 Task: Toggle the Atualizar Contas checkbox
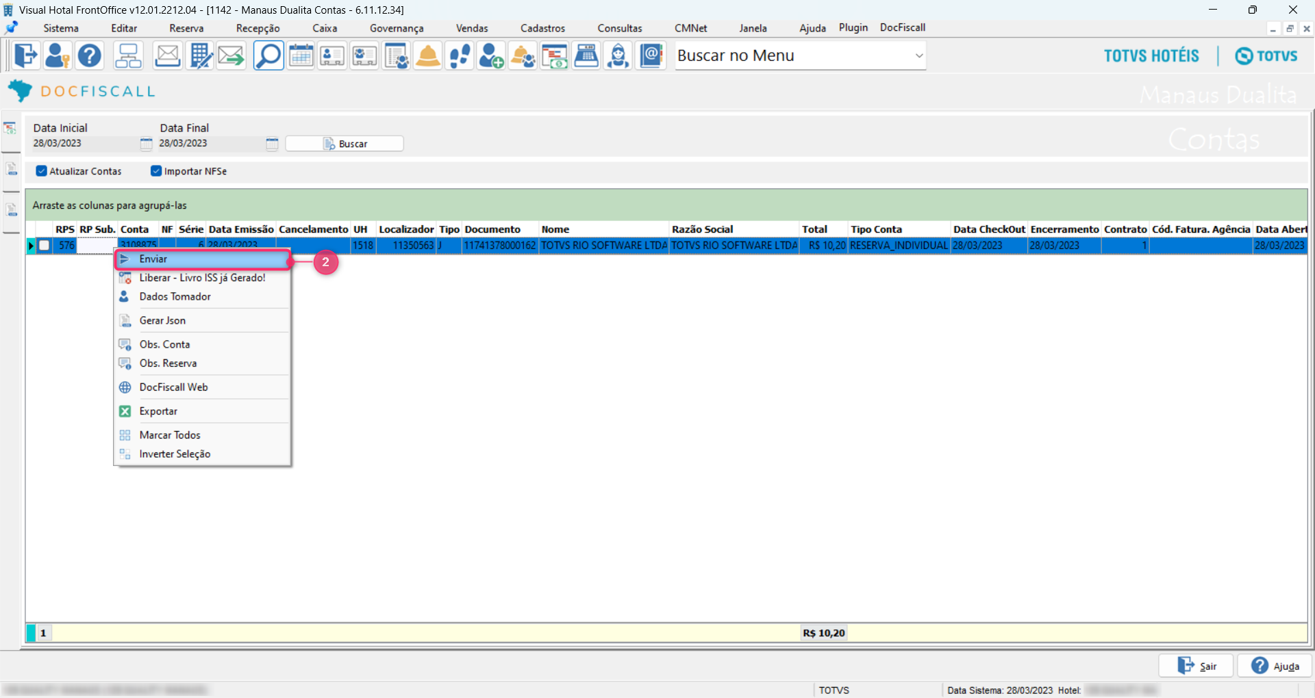(x=42, y=171)
